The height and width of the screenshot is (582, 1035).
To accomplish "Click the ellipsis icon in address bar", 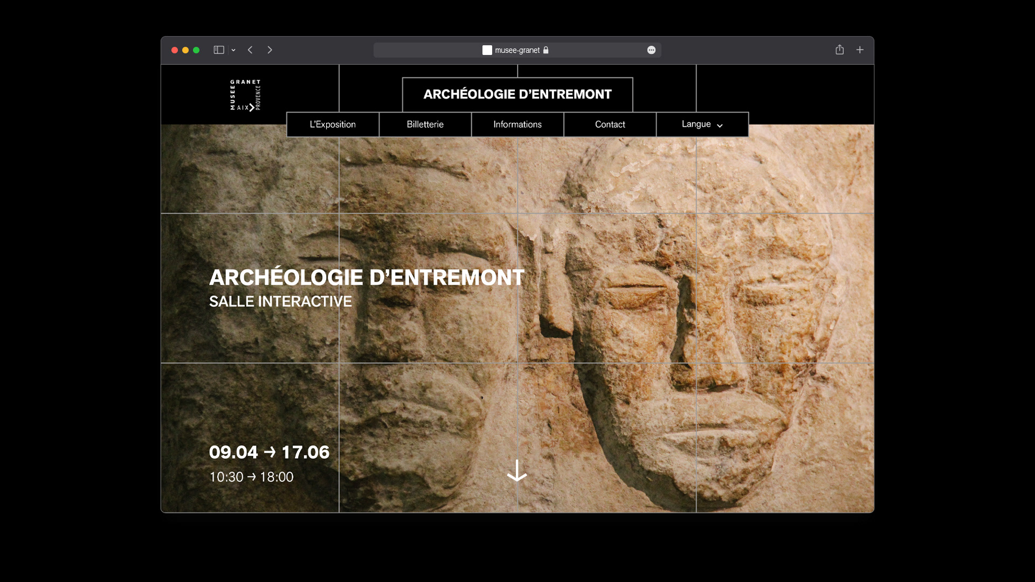I will 651,50.
